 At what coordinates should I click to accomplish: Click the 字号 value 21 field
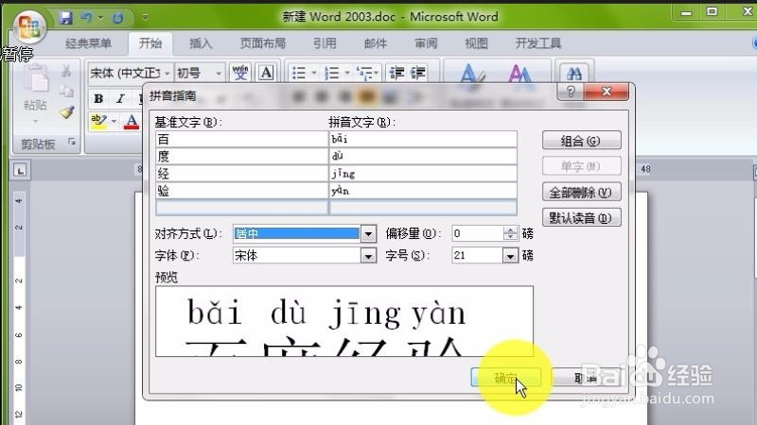pyautogui.click(x=478, y=255)
